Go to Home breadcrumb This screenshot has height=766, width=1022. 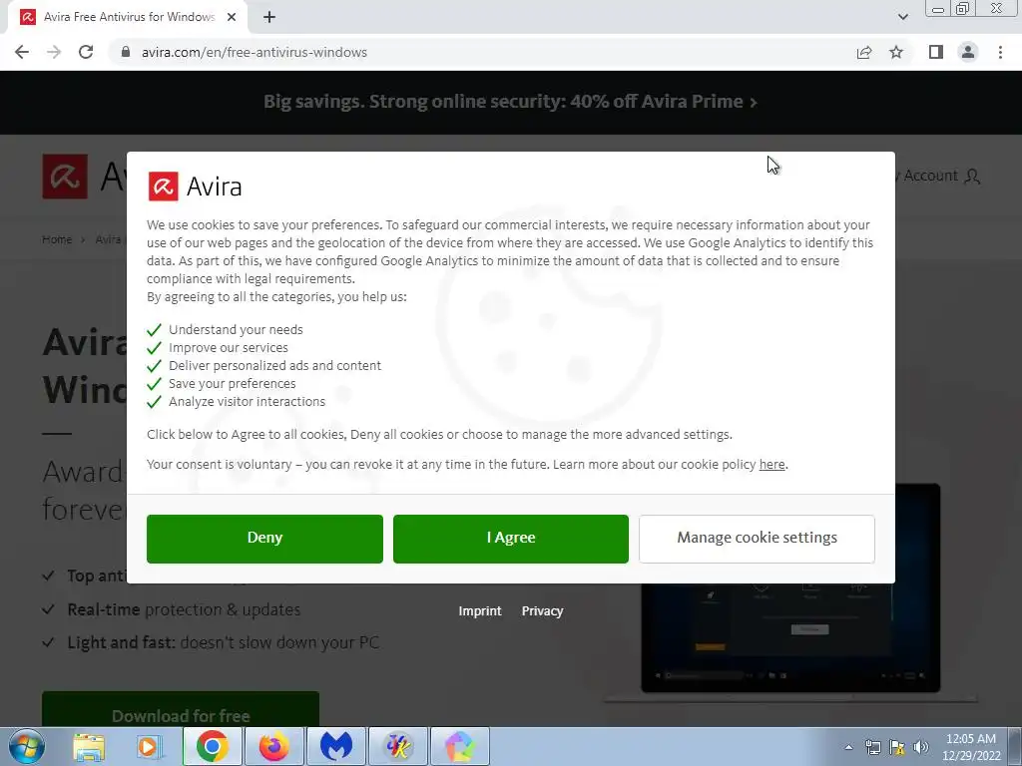pos(57,239)
